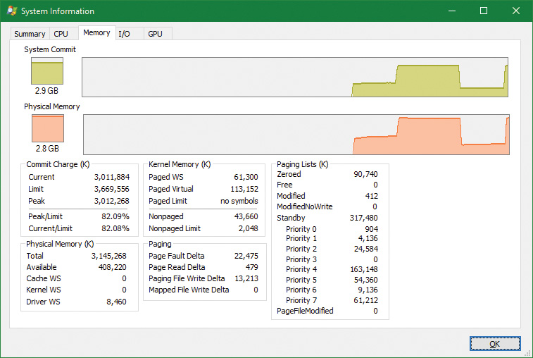Screen dimensions: 533x358
Task: Click the System Information app icon in title bar
Action: (x=12, y=11)
